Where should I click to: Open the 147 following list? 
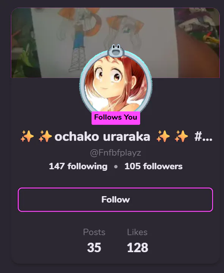78,166
